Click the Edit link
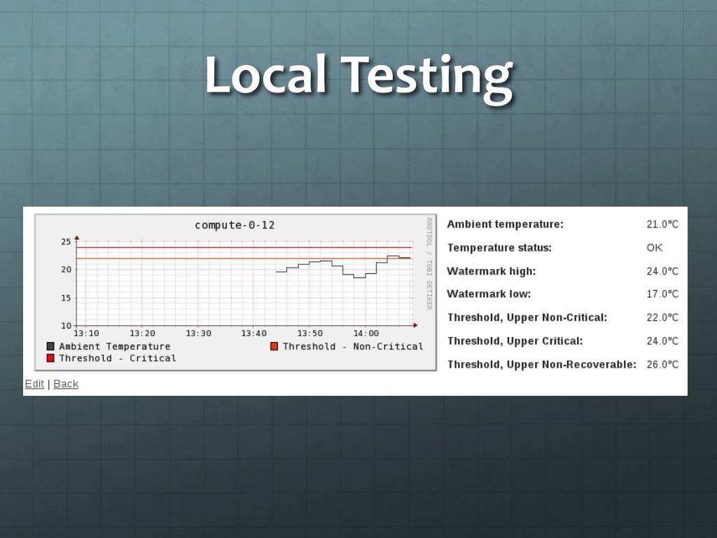Image resolution: width=717 pixels, height=538 pixels. click(34, 384)
